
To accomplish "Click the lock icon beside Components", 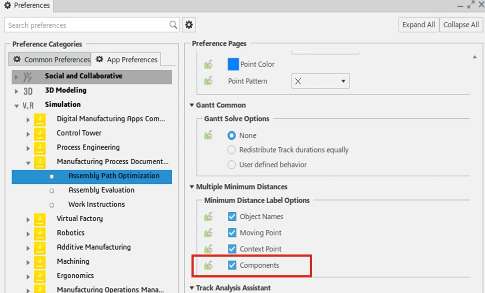I will pyautogui.click(x=208, y=265).
